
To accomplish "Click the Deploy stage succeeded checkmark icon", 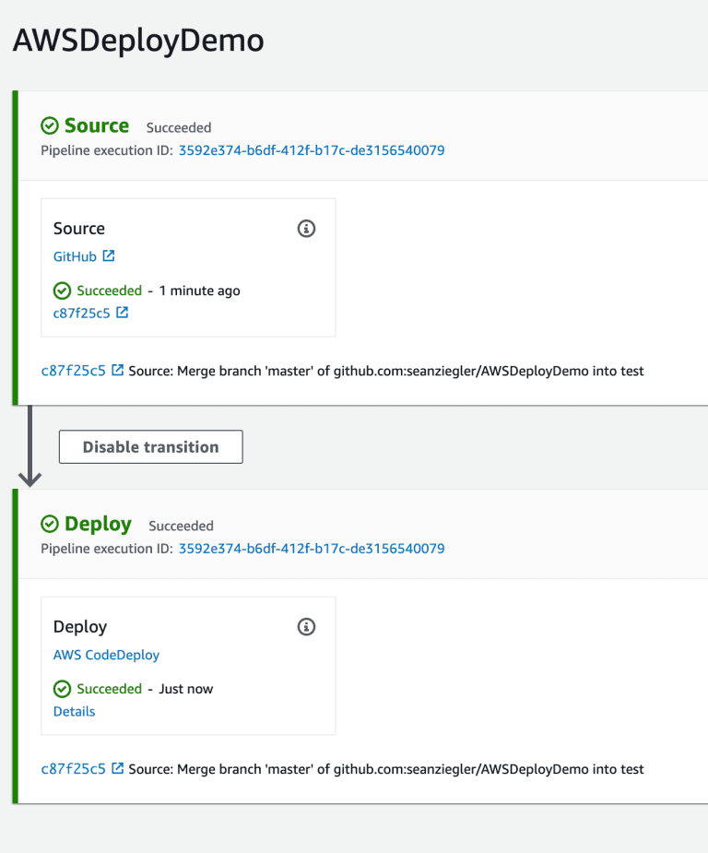I will coord(50,524).
